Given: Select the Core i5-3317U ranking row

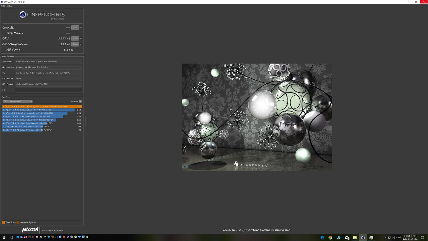Looking at the screenshot, I should tap(42, 130).
